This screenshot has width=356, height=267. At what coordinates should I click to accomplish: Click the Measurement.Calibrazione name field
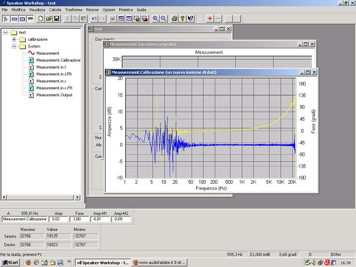click(24, 219)
